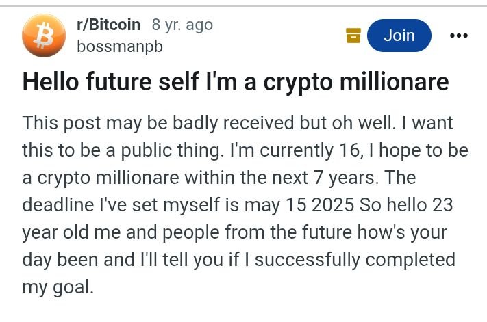487x322 pixels.
Task: Open the post title starting with Hello
Action: [x=236, y=82]
